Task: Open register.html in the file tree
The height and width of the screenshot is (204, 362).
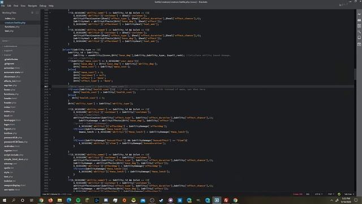Action: [x=11, y=151]
